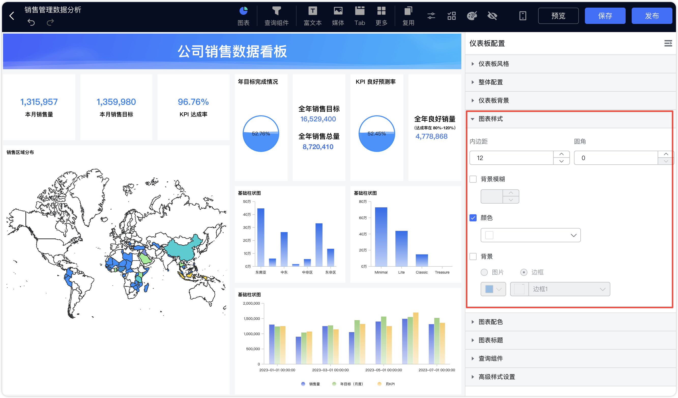Switch to mobile device layout icon
The height and width of the screenshot is (398, 678).
tap(523, 16)
